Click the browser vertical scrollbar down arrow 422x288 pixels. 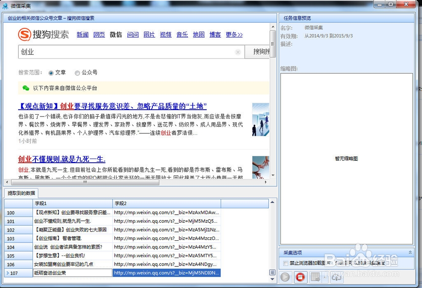point(273,175)
